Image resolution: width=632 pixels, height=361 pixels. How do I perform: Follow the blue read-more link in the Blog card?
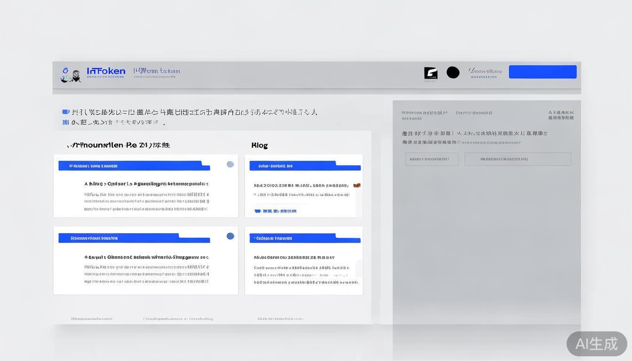point(280,211)
